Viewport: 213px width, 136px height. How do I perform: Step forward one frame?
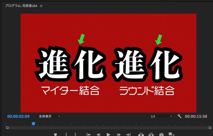tap(119, 135)
